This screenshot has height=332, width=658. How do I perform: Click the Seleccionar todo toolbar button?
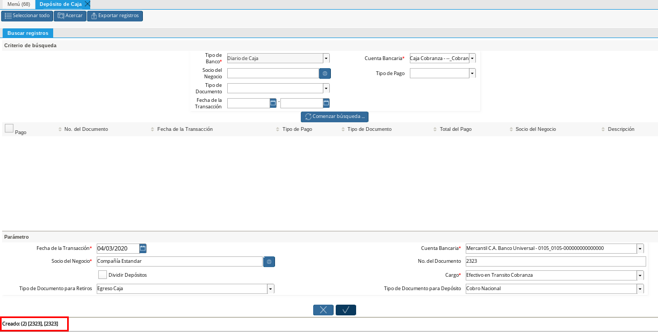click(x=27, y=16)
